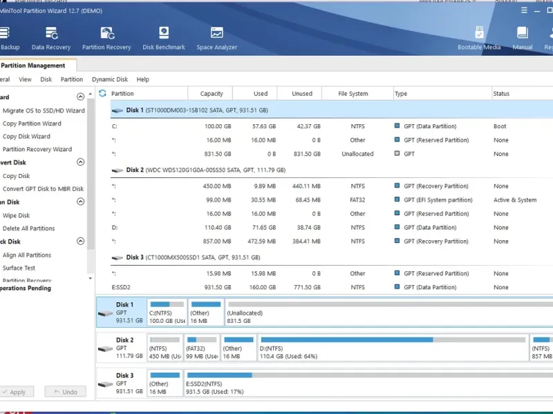553x414 pixels.
Task: Click the Disk 3 drive icon in the disk map
Action: [105, 384]
